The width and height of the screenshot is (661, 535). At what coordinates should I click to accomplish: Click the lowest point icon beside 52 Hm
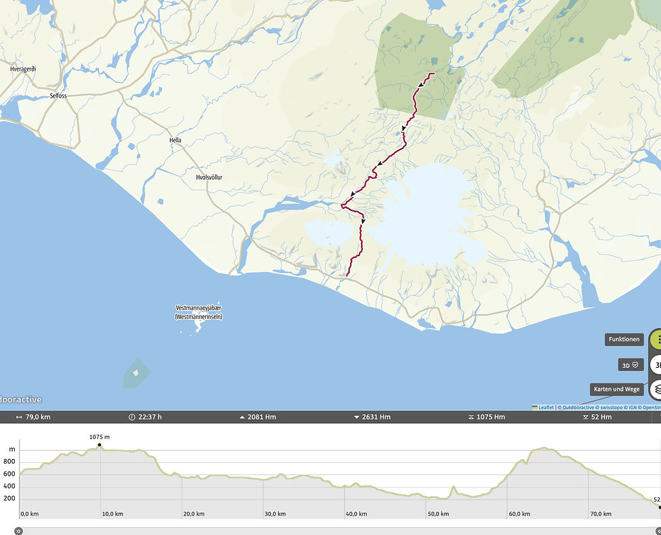[585, 417]
